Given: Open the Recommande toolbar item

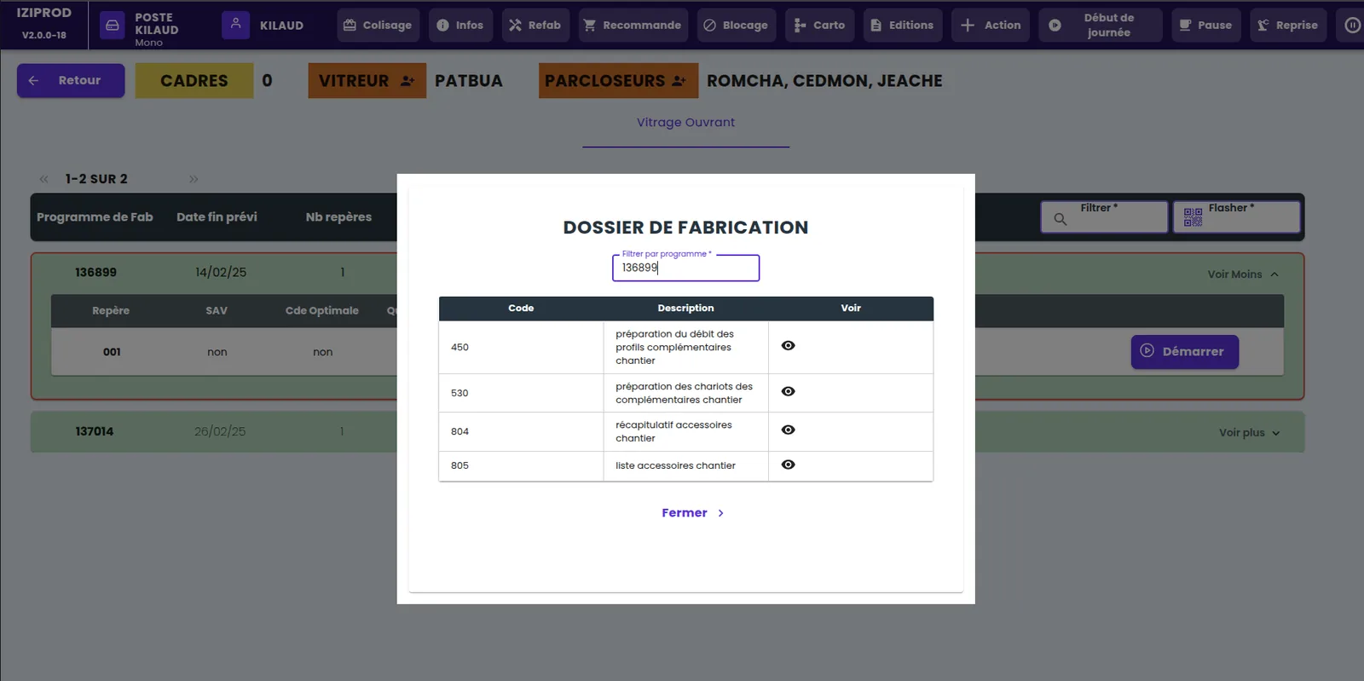Looking at the screenshot, I should [x=633, y=26].
